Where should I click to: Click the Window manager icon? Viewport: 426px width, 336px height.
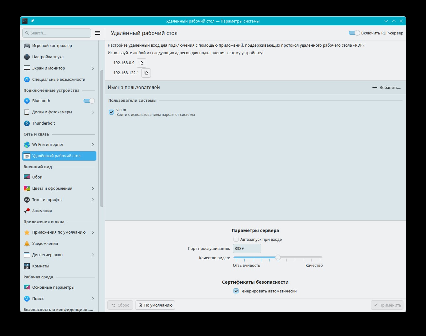click(x=27, y=255)
